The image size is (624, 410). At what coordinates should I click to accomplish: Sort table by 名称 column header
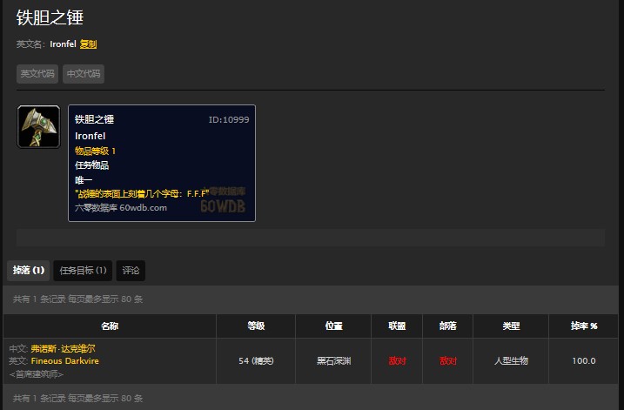point(110,326)
